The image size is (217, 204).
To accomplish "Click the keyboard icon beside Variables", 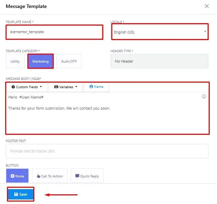I will [x=56, y=87].
